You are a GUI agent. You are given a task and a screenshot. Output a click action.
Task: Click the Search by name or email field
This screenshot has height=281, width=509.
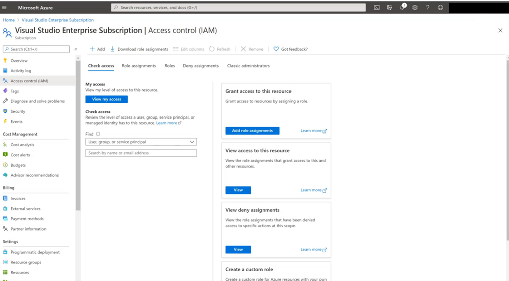click(141, 153)
